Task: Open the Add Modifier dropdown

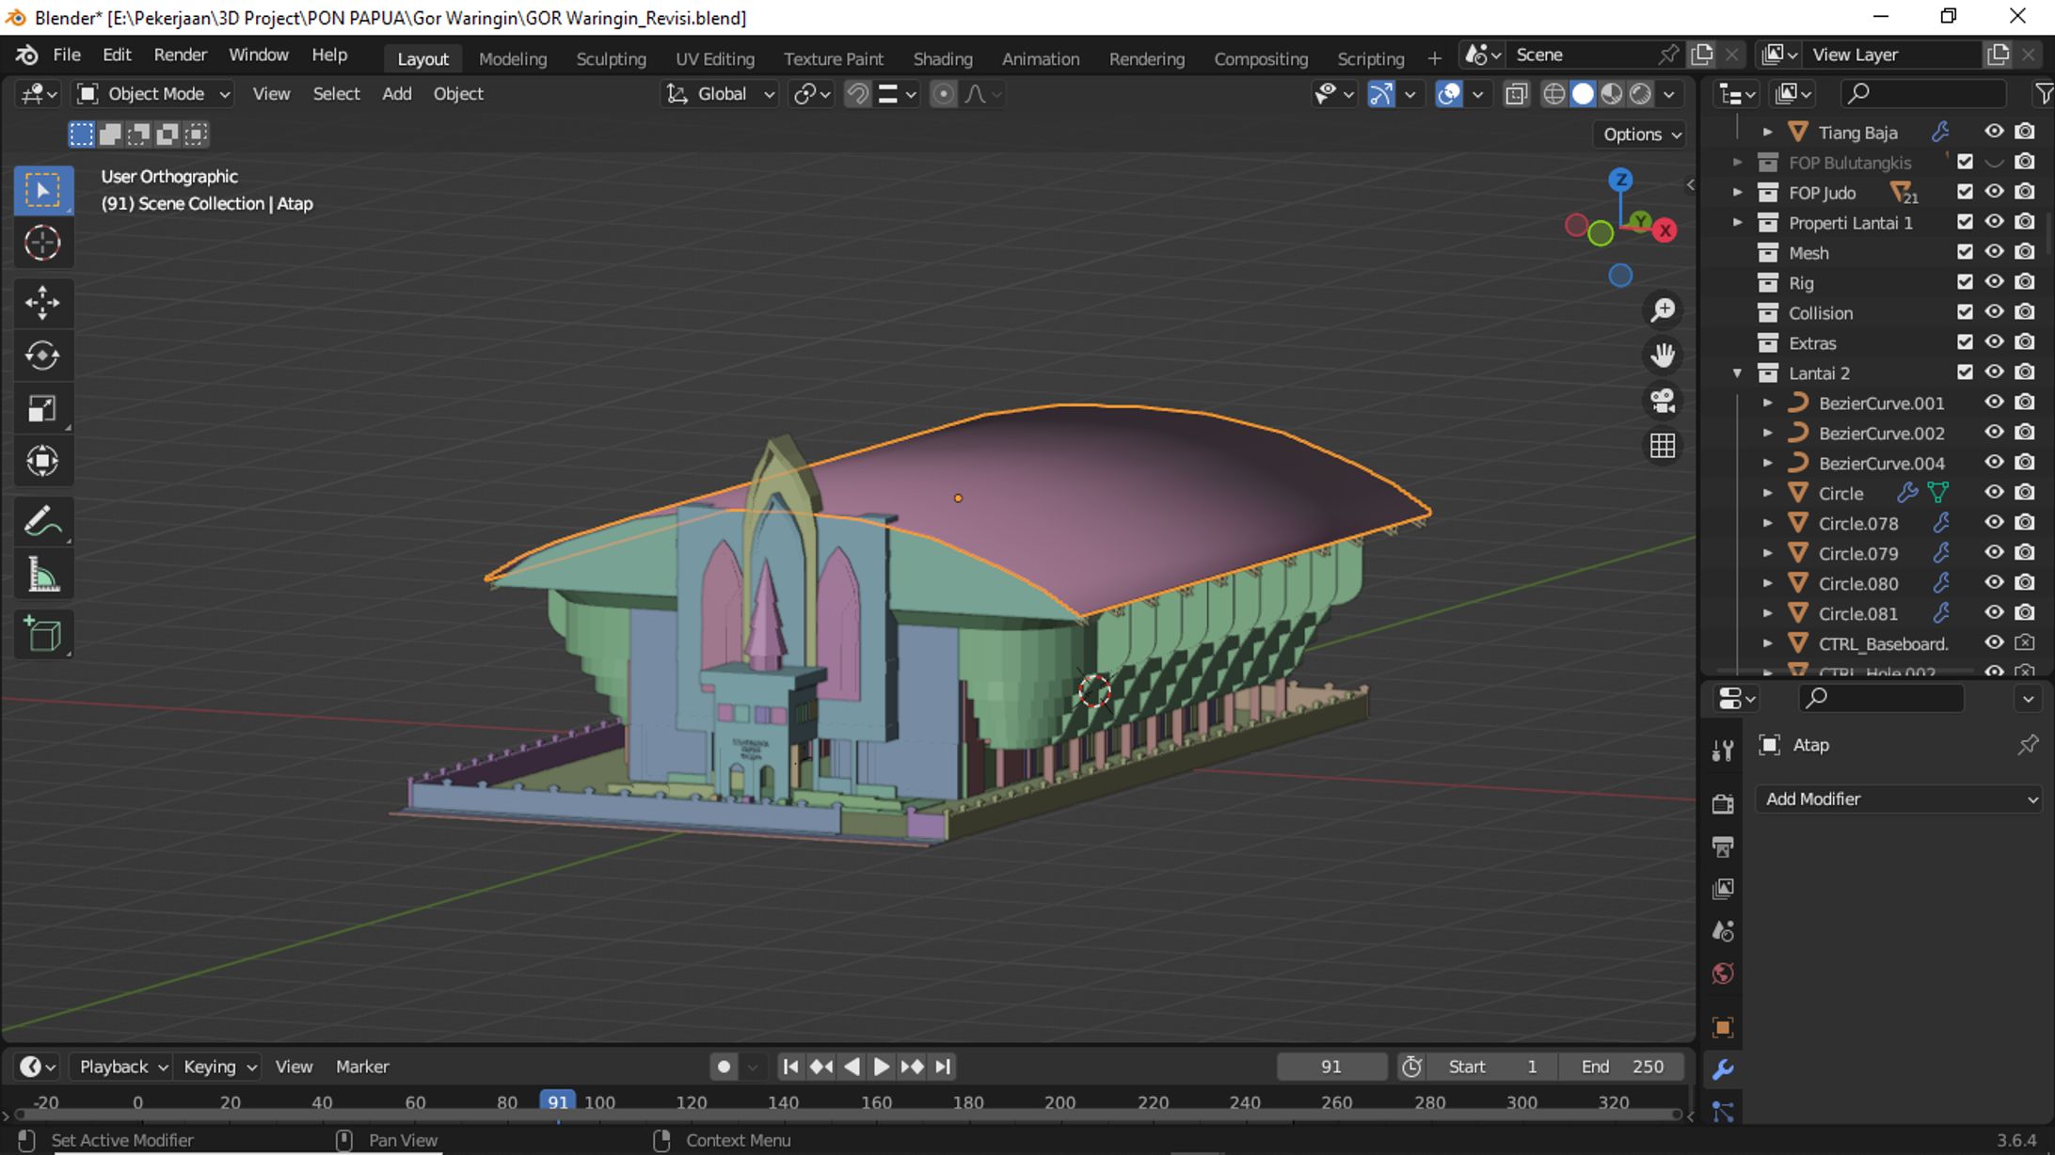Action: click(x=1899, y=799)
